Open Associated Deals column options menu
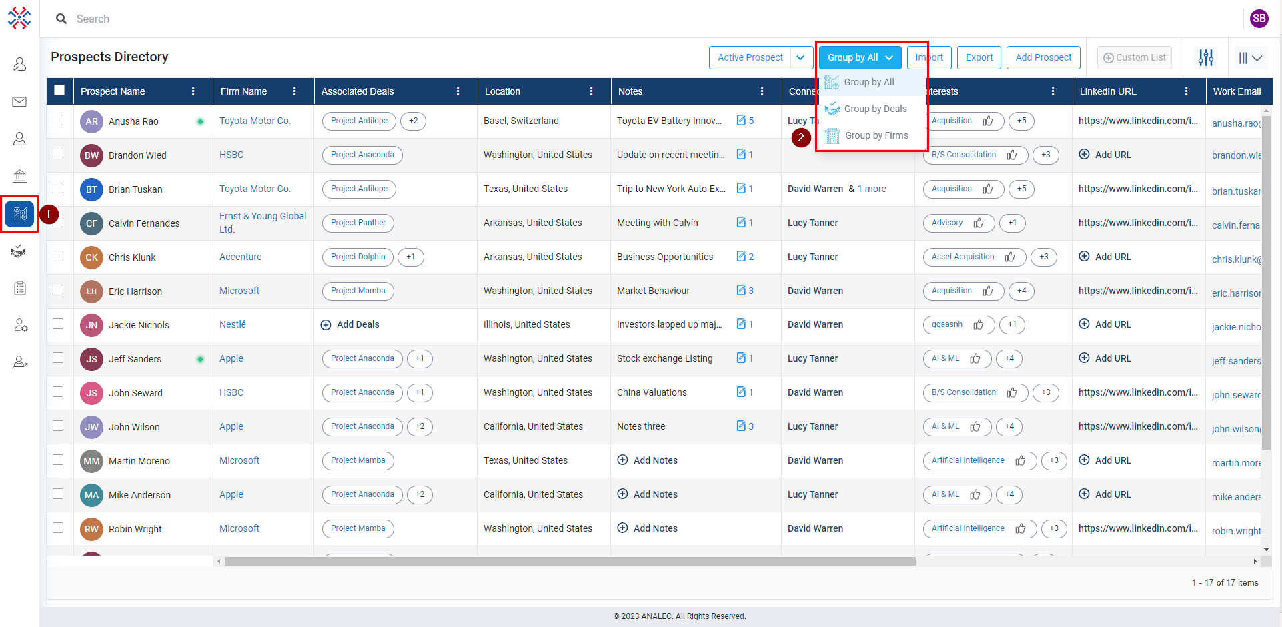This screenshot has height=627, width=1282. click(458, 91)
